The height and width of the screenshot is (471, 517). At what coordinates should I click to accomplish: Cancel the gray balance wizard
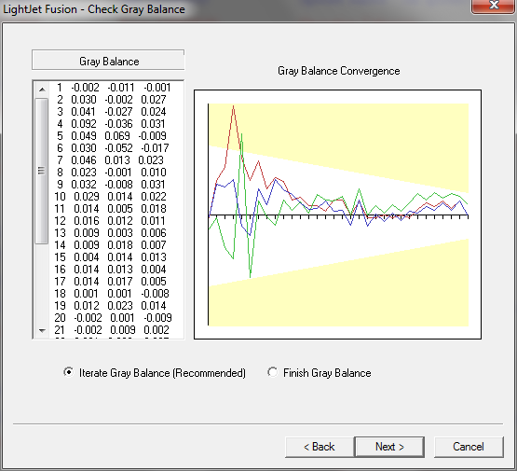(x=469, y=447)
